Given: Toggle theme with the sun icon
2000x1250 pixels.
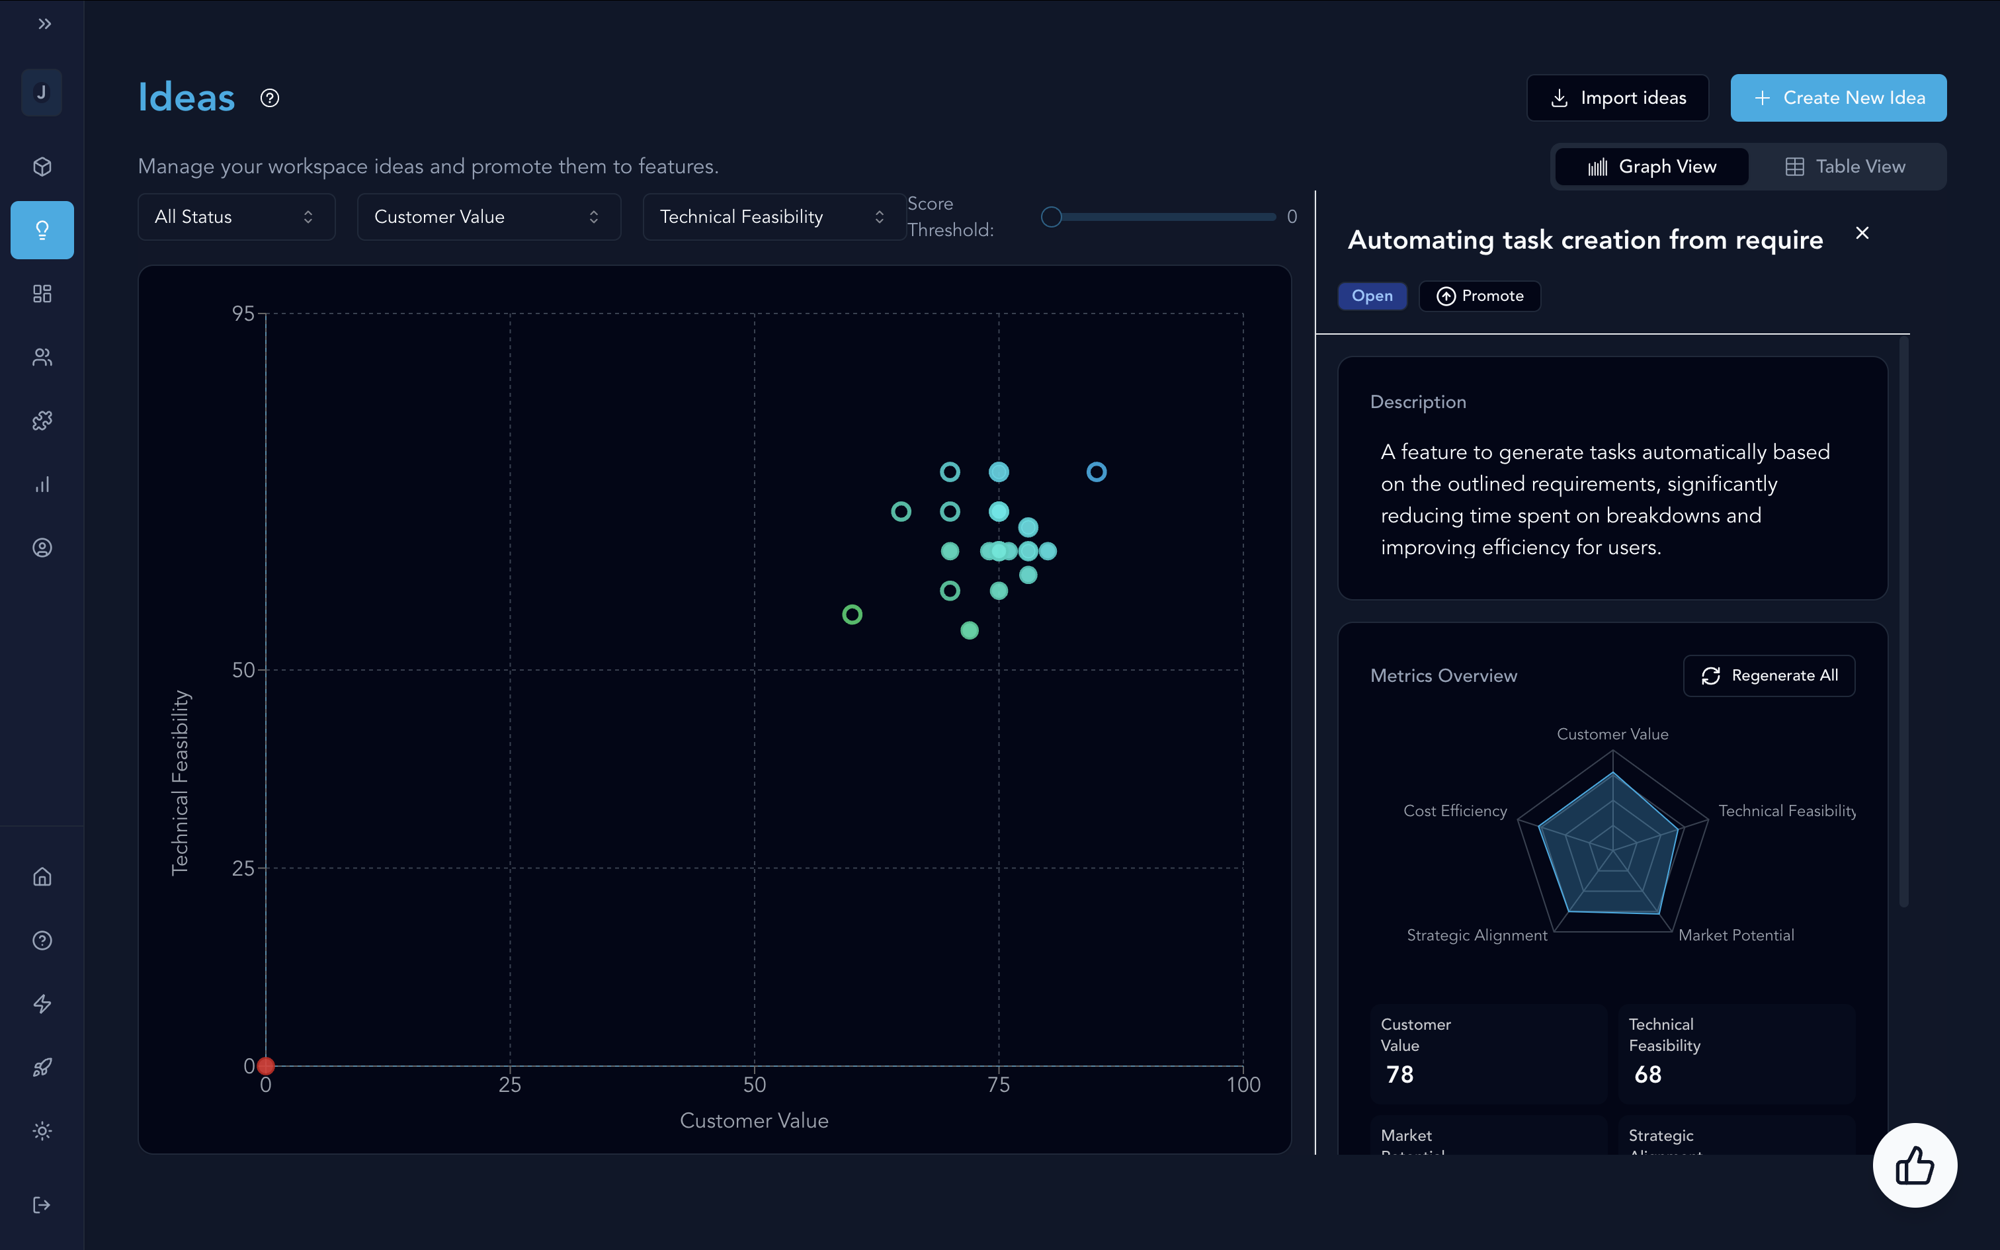Looking at the screenshot, I should [x=42, y=1131].
